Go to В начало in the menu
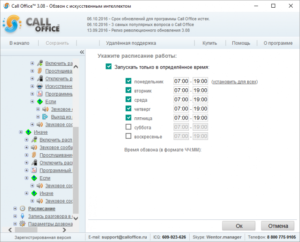 [19, 43]
